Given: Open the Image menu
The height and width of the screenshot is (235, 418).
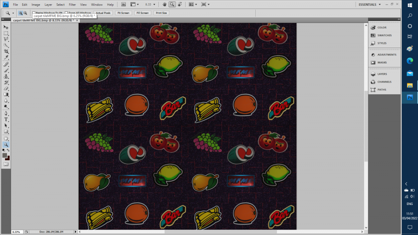Looking at the screenshot, I should [x=36, y=5].
